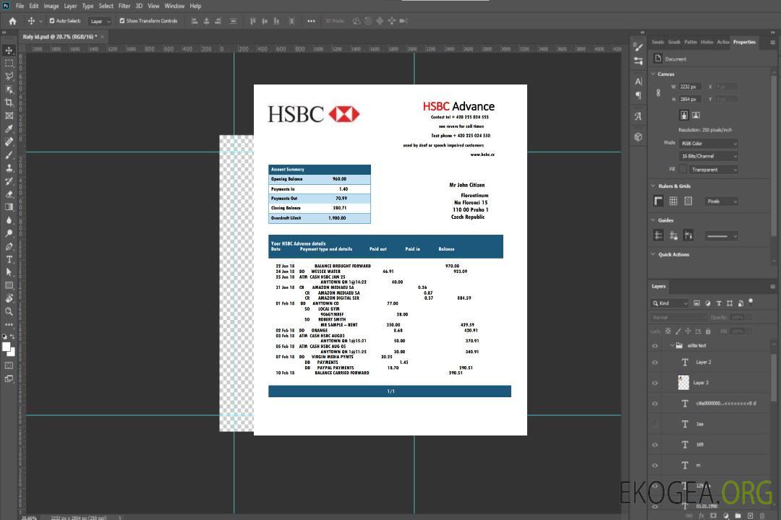Select the Rectangular Marquee tool
The width and height of the screenshot is (781, 520).
tap(9, 64)
